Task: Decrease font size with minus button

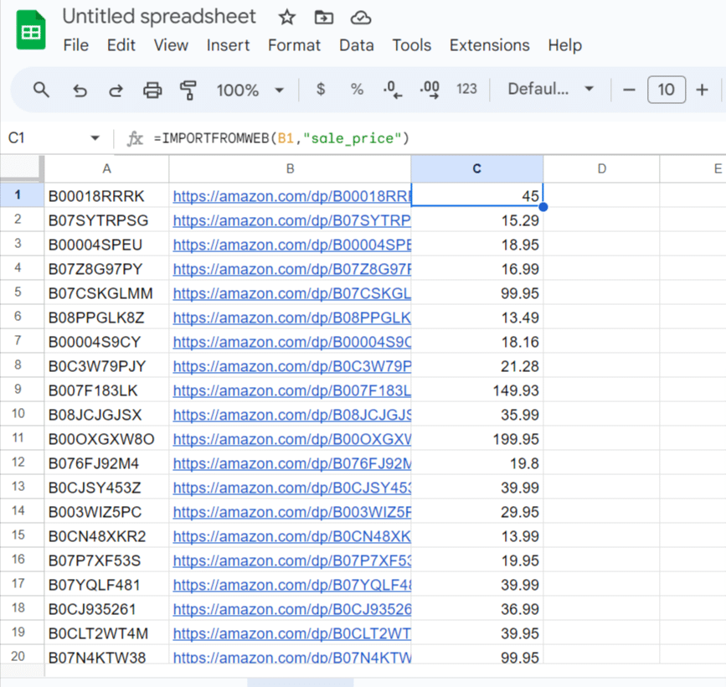Action: pyautogui.click(x=630, y=90)
